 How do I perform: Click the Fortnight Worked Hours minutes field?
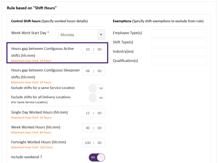99,143
